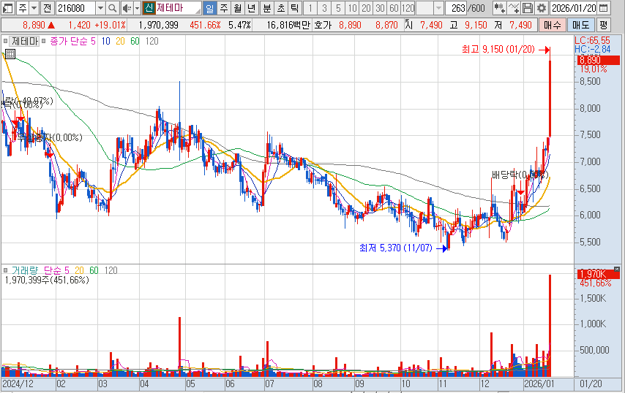Click the 16,816백만 trading value

click(288, 26)
